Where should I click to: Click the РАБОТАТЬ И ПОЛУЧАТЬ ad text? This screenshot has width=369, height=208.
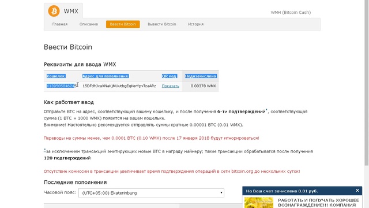319,203
